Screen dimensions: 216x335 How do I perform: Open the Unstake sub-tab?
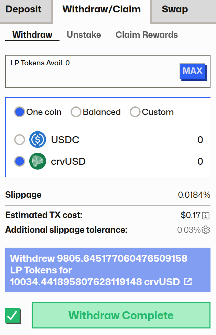coord(84,35)
